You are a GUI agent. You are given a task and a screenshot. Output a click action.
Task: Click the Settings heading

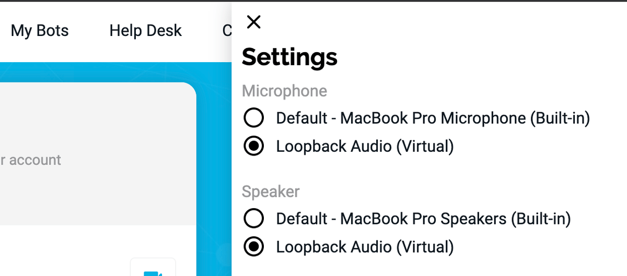[x=289, y=57]
